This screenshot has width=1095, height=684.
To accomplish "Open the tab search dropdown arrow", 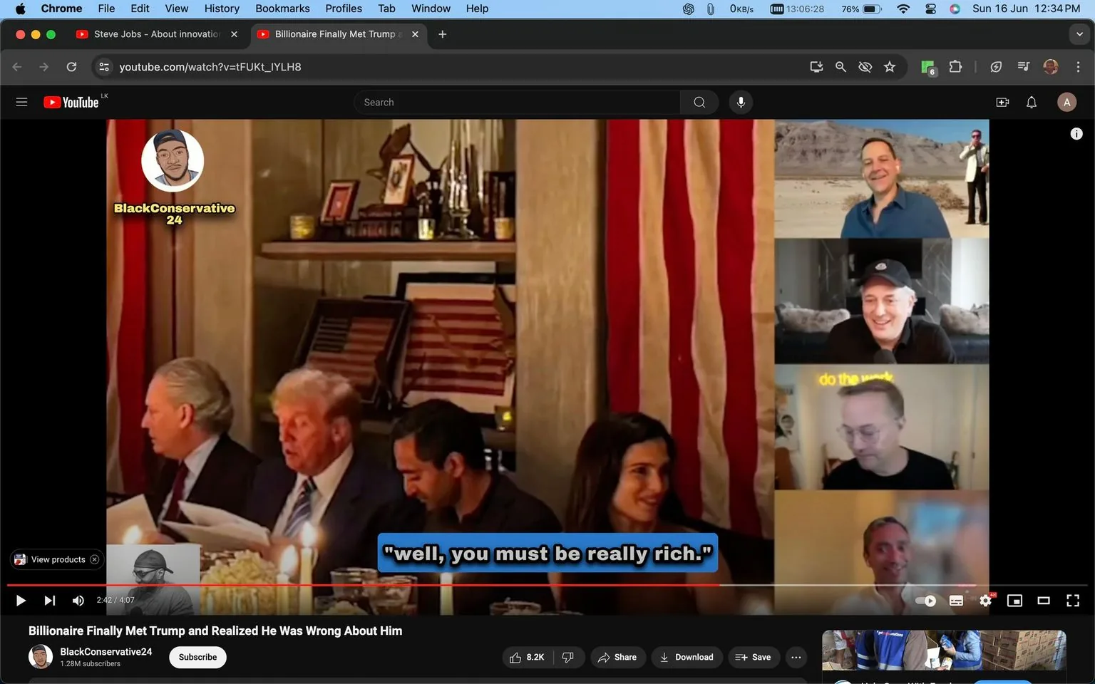I will tap(1079, 33).
